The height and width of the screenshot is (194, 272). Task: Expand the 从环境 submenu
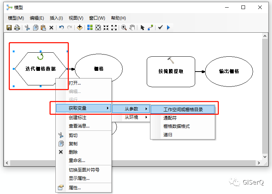(x=131, y=117)
